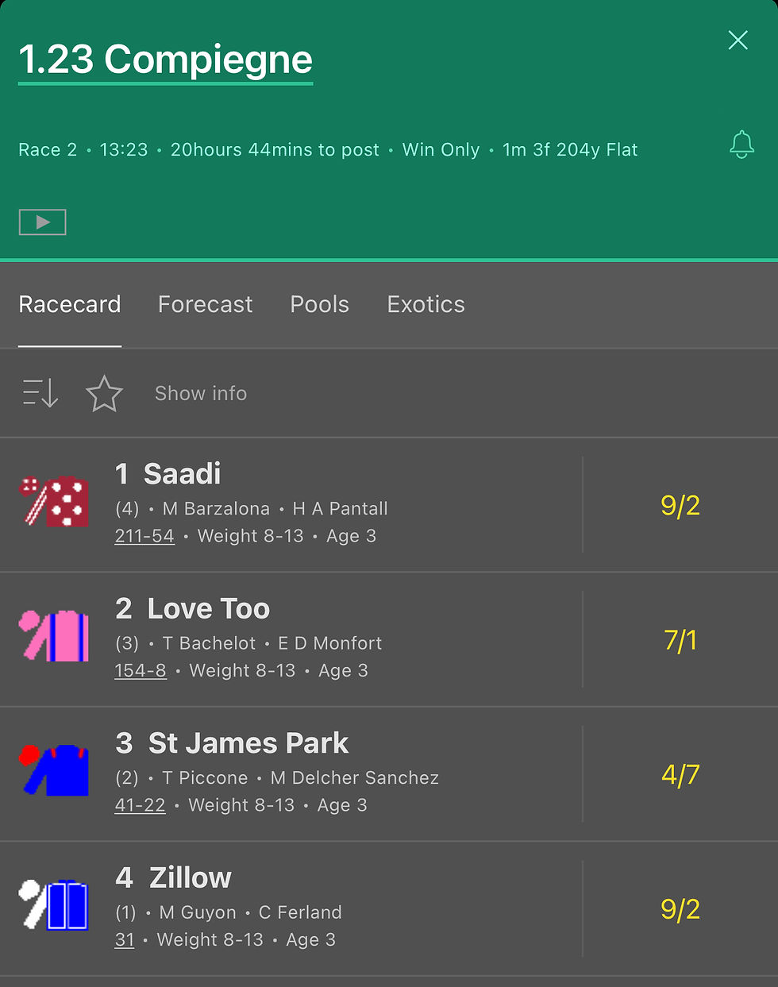The image size is (778, 987).
Task: Pick the 7/1 price for Love Too
Action: point(680,640)
